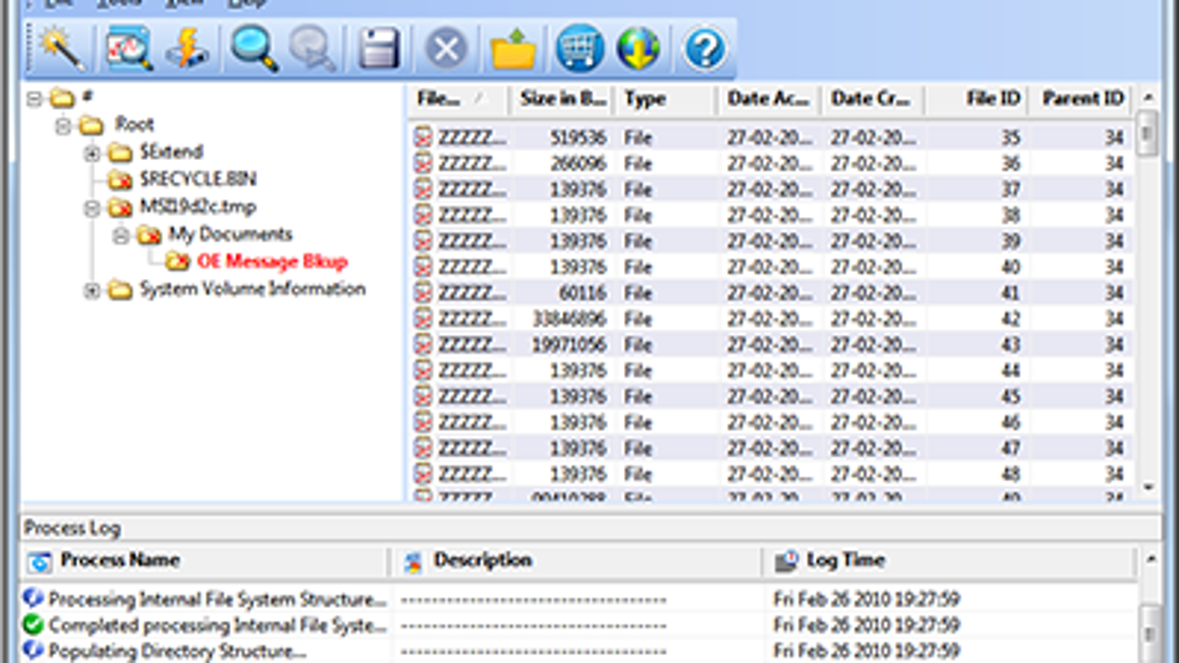Click the File ID cell 47

point(1011,448)
